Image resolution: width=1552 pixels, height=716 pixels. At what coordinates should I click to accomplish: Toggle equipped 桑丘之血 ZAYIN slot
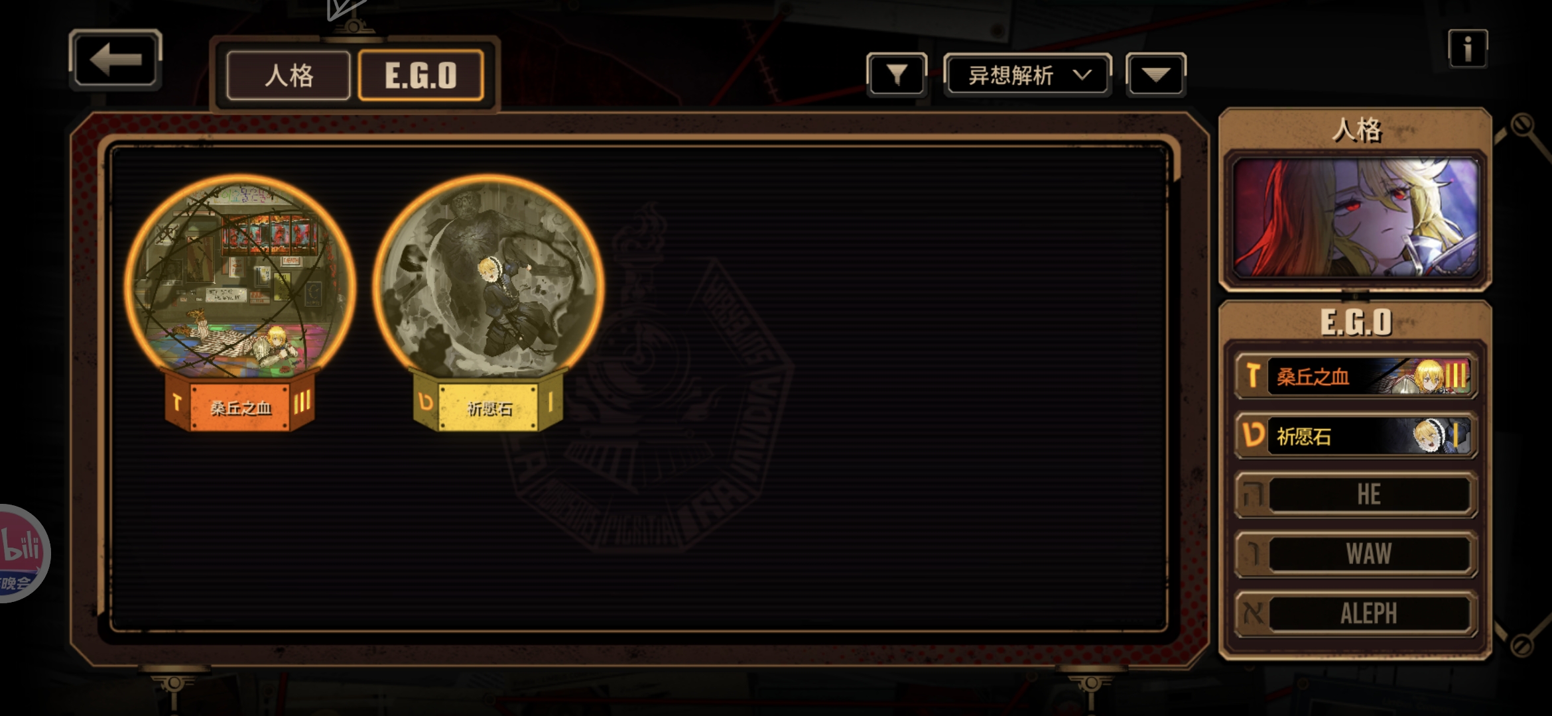(x=1356, y=376)
